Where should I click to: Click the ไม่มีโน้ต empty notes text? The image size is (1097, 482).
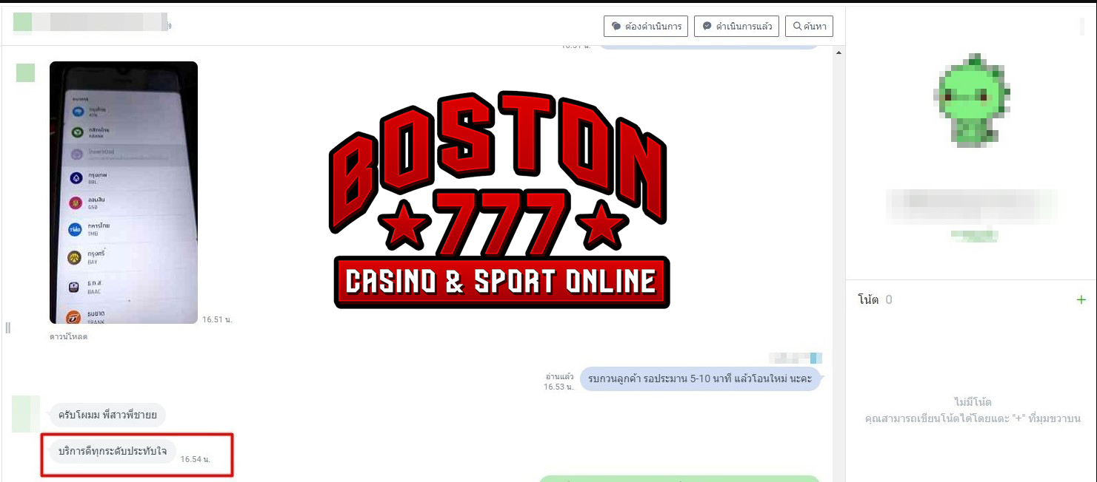(x=973, y=402)
